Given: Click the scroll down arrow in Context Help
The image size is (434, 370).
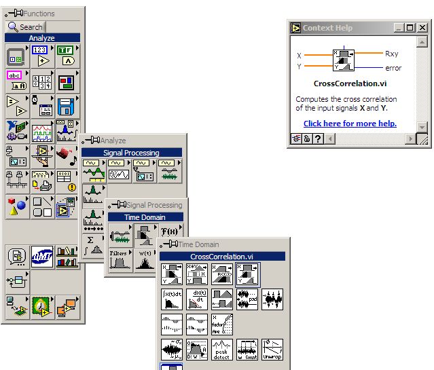Looking at the screenshot, I should pyautogui.click(x=422, y=128).
